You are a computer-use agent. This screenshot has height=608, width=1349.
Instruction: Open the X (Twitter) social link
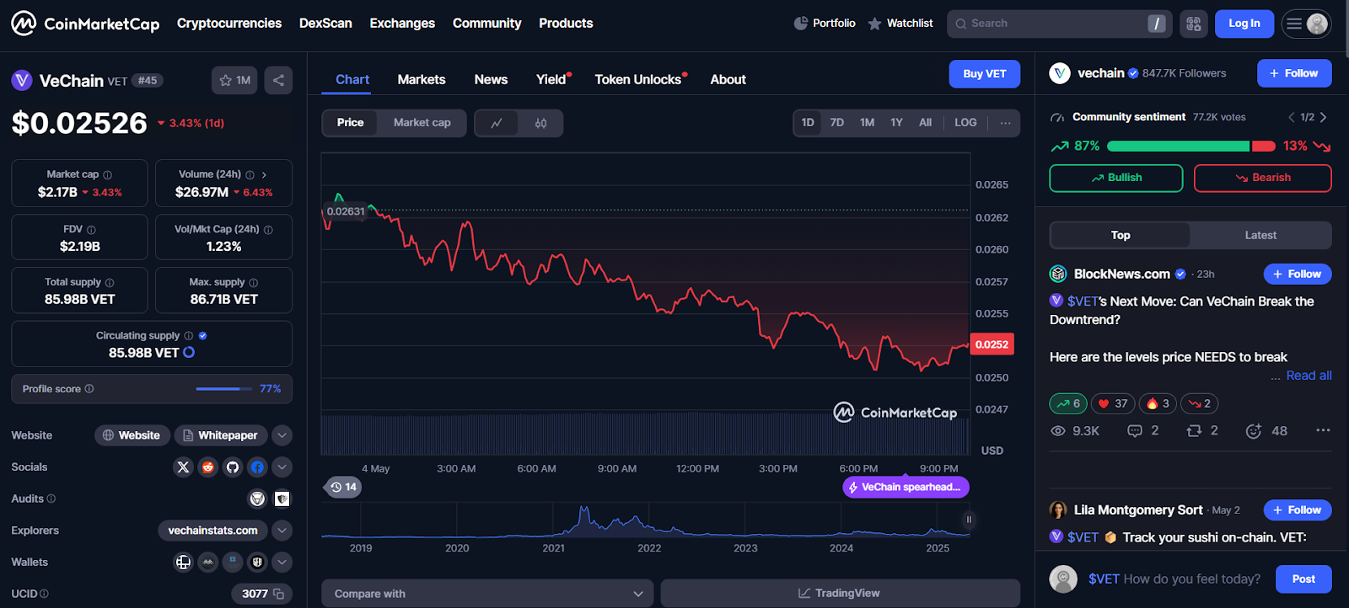point(183,467)
